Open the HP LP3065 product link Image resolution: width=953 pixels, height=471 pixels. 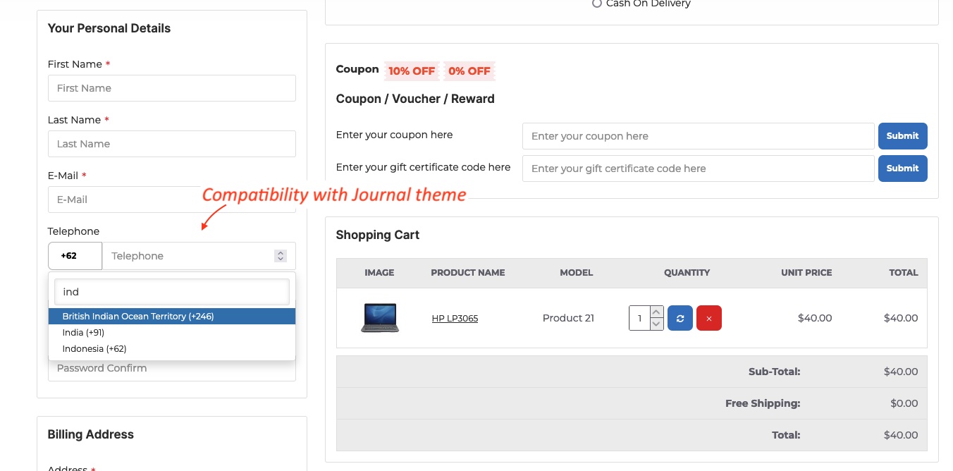point(455,318)
